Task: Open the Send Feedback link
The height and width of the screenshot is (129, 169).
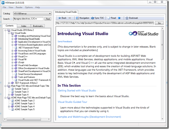Action: [x=65, y=41]
